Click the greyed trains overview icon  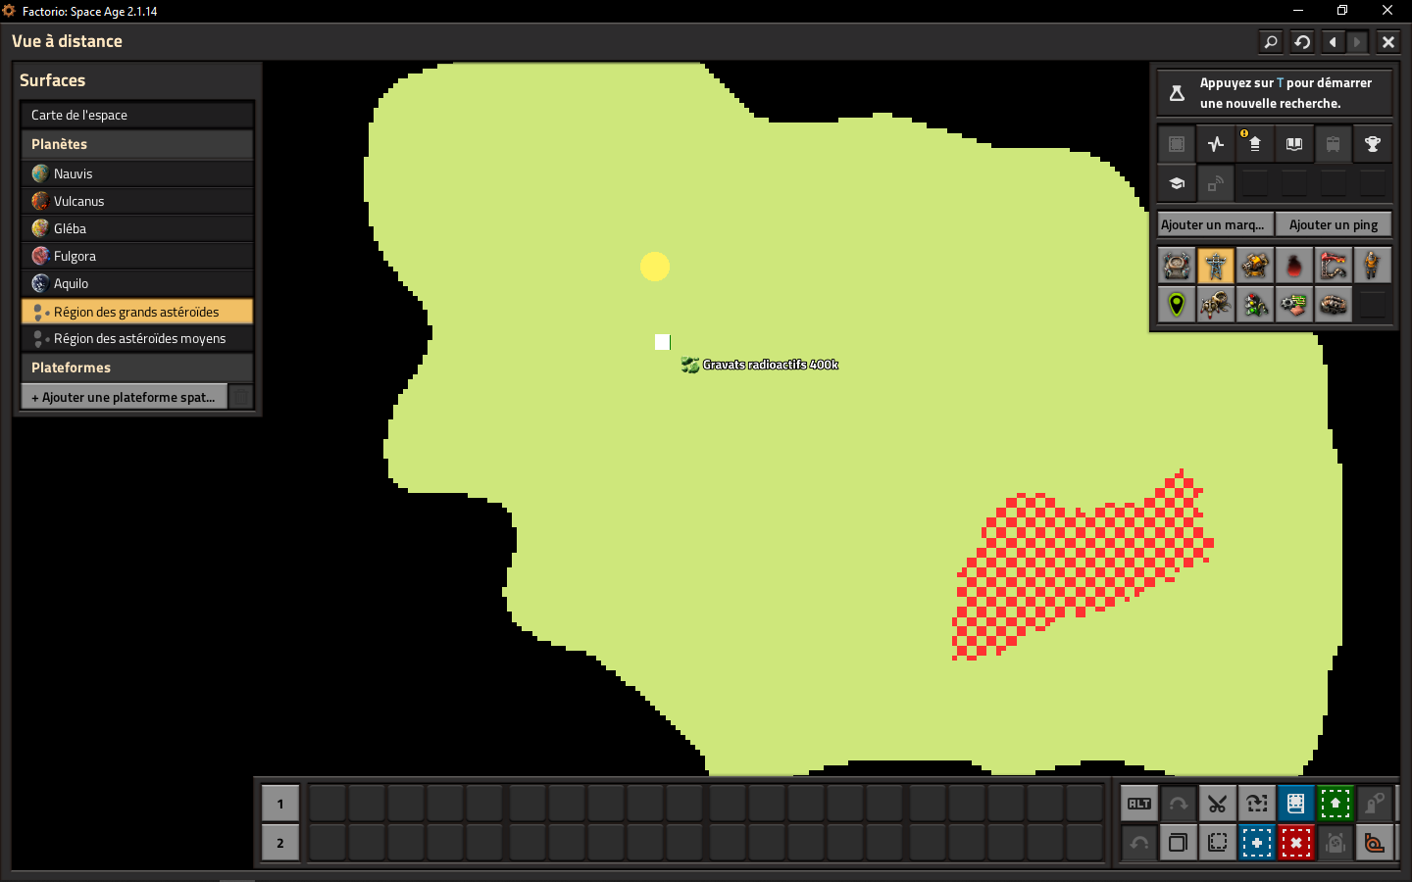[x=1334, y=144]
